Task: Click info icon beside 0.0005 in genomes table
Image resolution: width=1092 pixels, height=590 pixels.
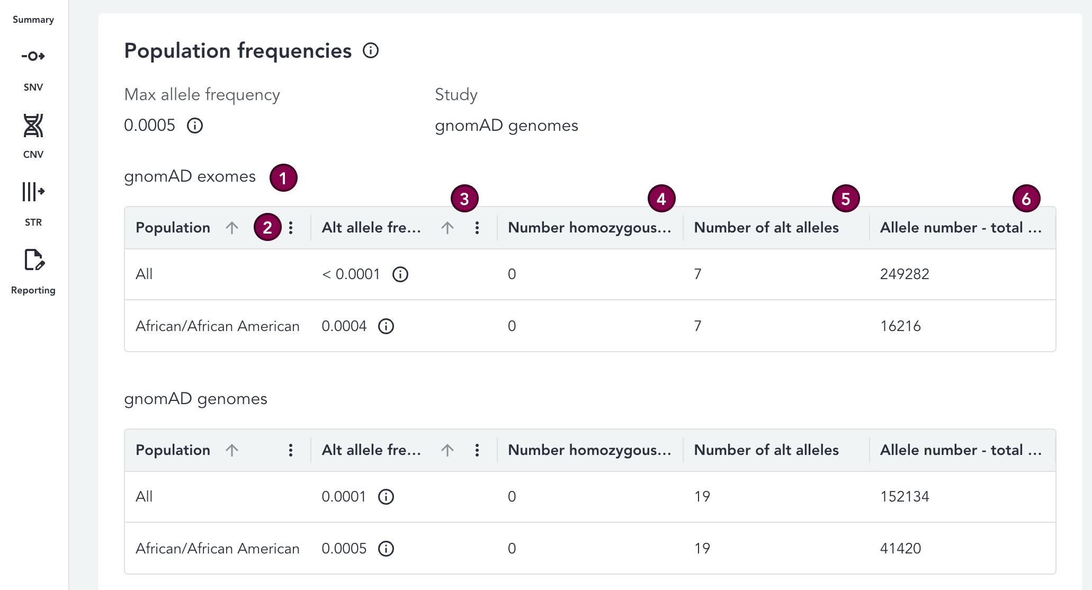Action: (387, 549)
